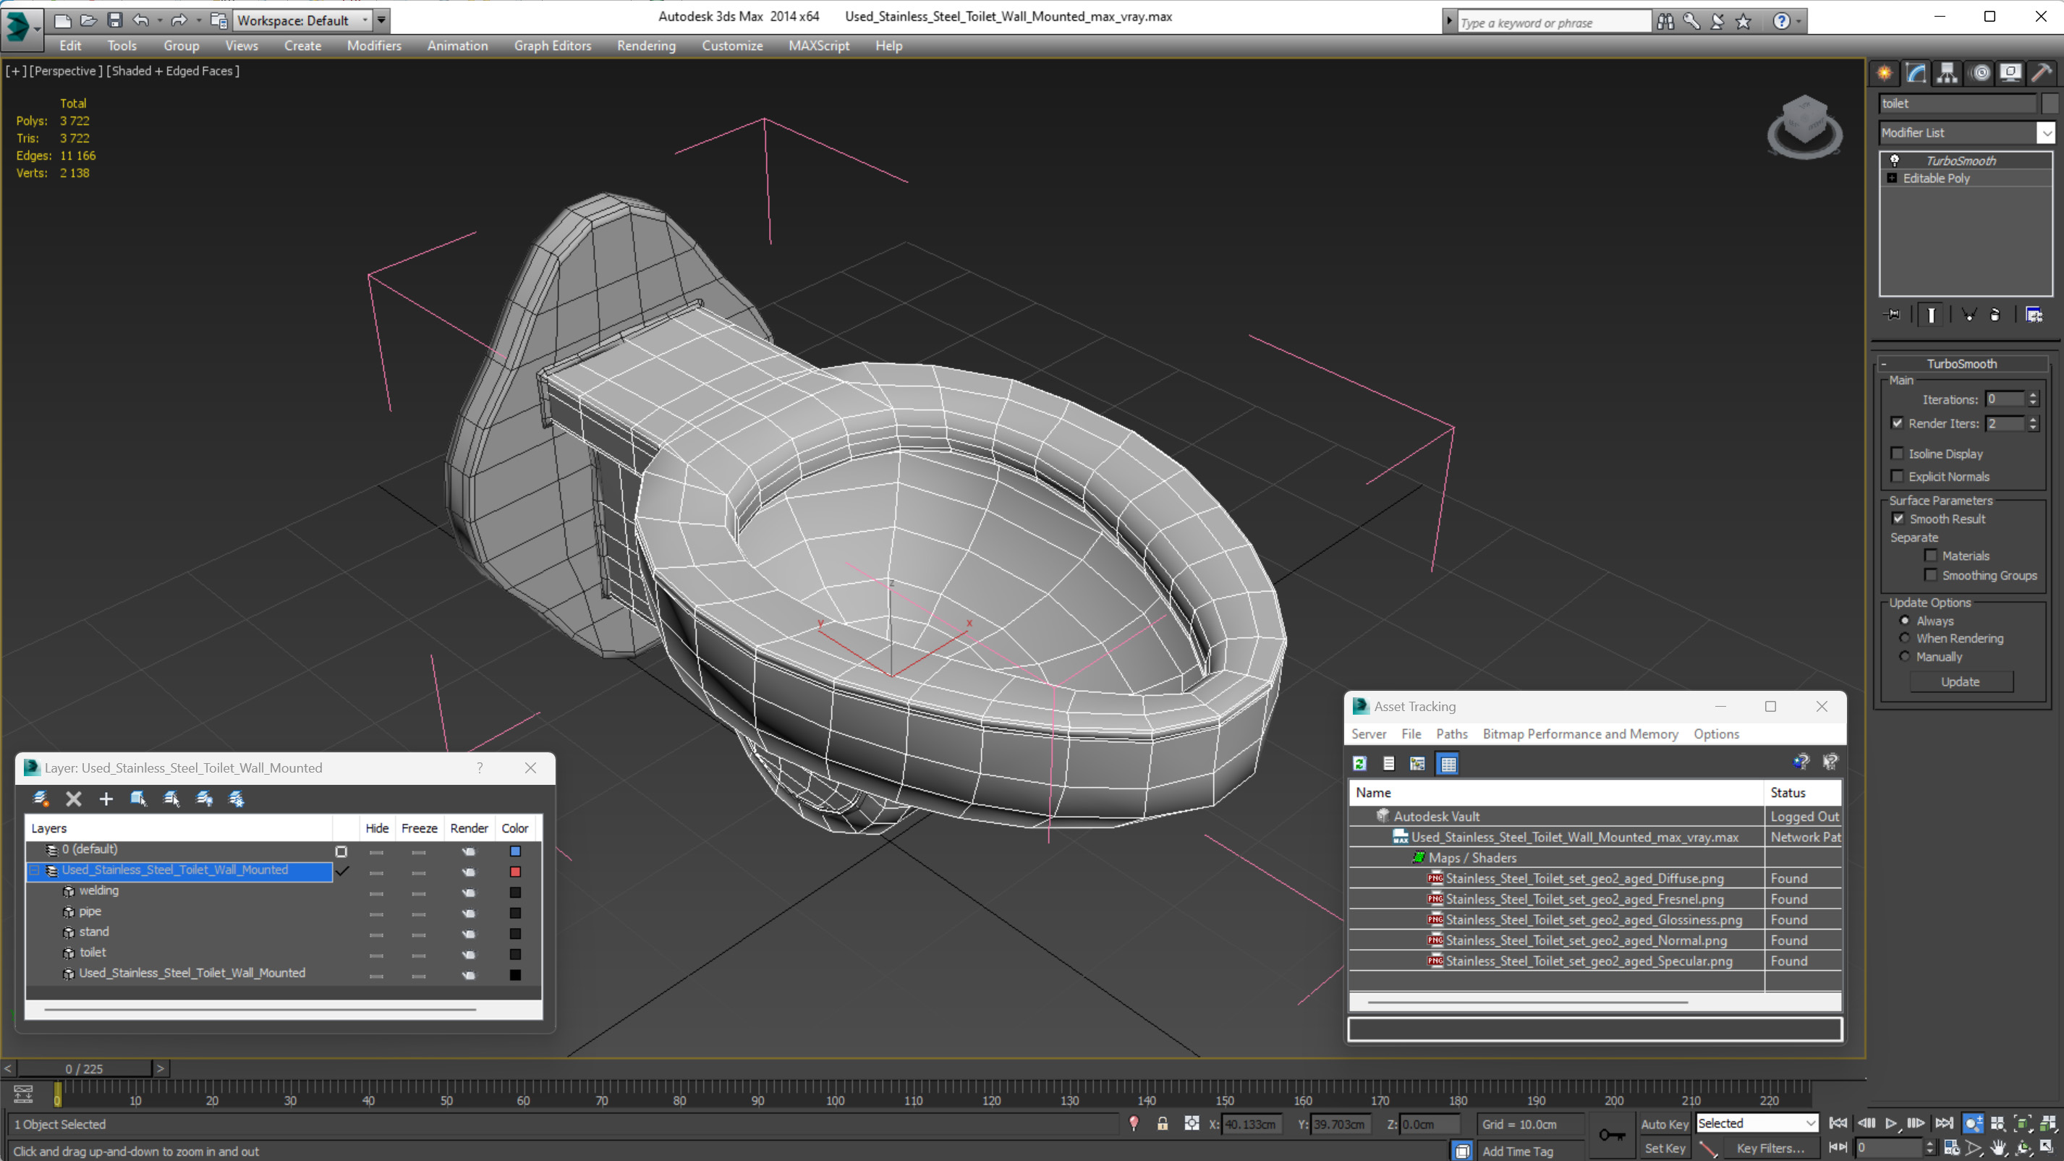Image resolution: width=2064 pixels, height=1161 pixels.
Task: Switch Asset Tracking to table view icon
Action: 1448,764
